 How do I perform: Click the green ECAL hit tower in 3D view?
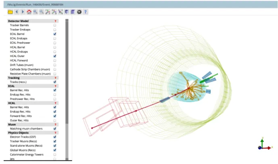[x=209, y=78]
